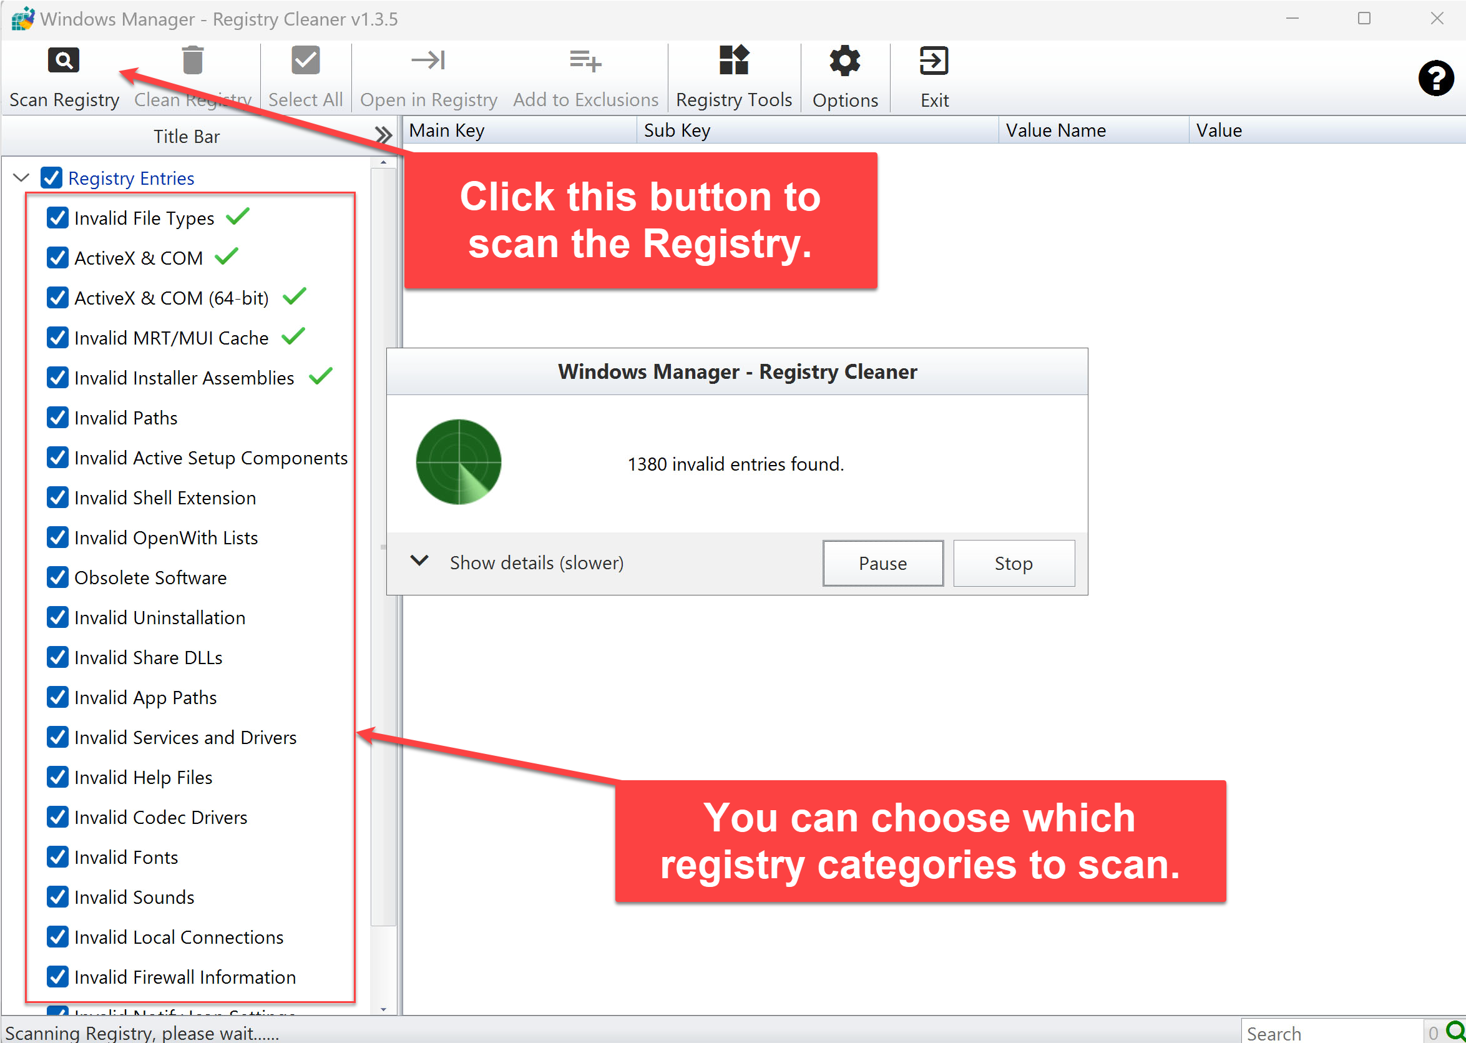The image size is (1466, 1043).
Task: Toggle Invalid Fonts checkbox
Action: point(58,857)
